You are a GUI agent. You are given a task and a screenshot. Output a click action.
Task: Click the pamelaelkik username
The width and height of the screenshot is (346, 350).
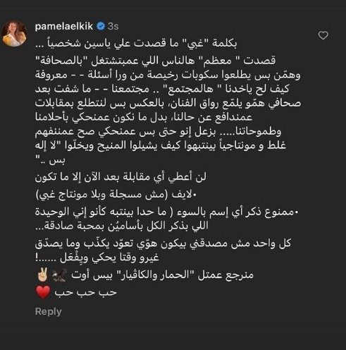64,26
